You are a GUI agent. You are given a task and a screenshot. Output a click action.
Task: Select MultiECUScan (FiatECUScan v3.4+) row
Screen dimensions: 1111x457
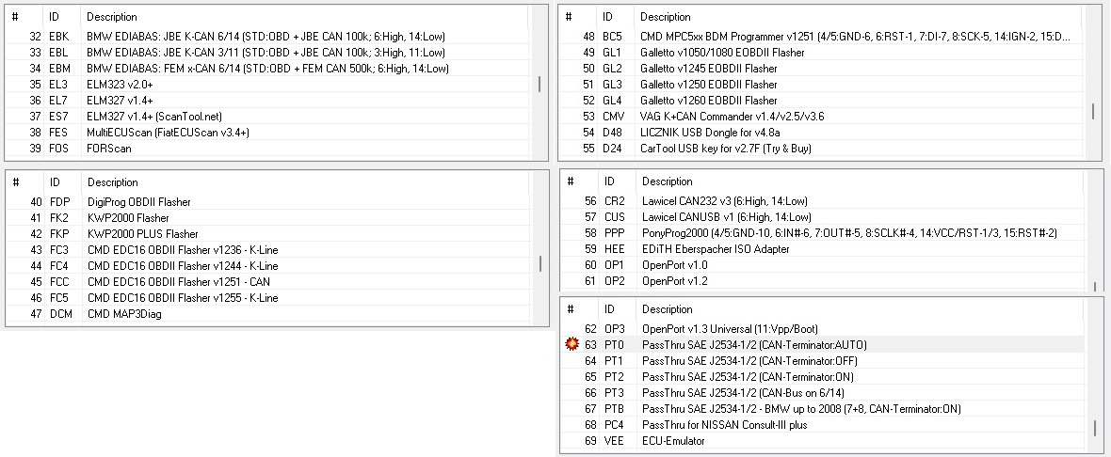click(168, 133)
